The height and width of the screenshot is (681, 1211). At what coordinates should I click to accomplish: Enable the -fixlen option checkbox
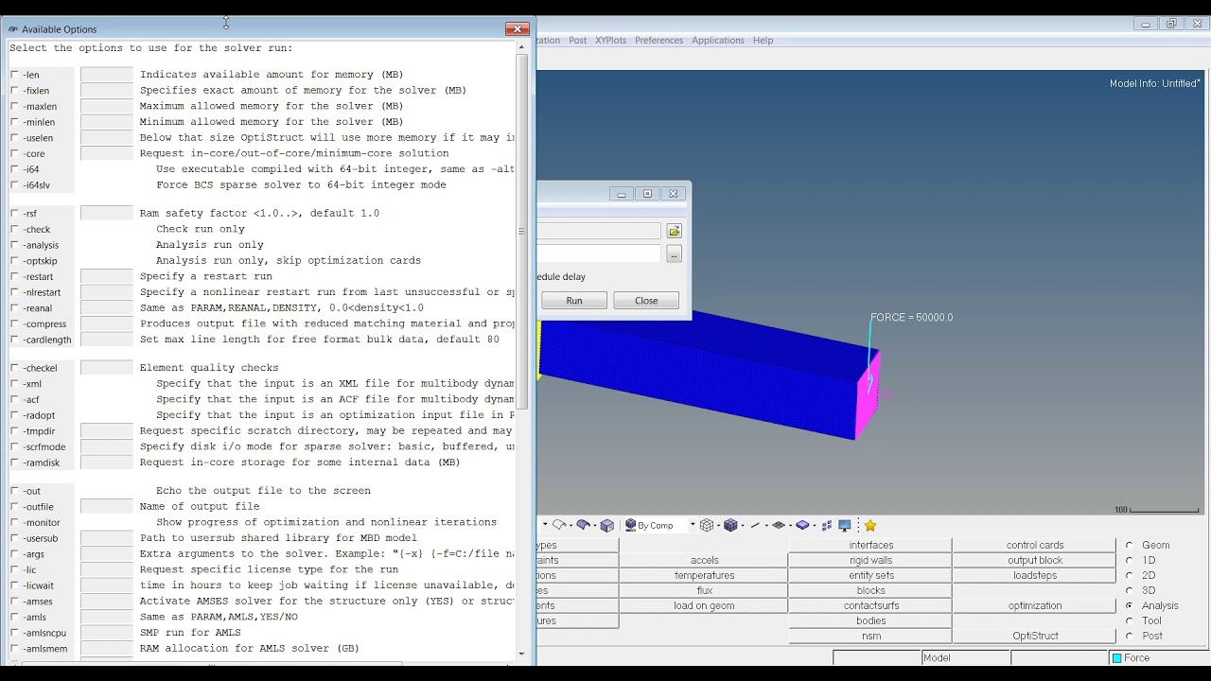(14, 91)
